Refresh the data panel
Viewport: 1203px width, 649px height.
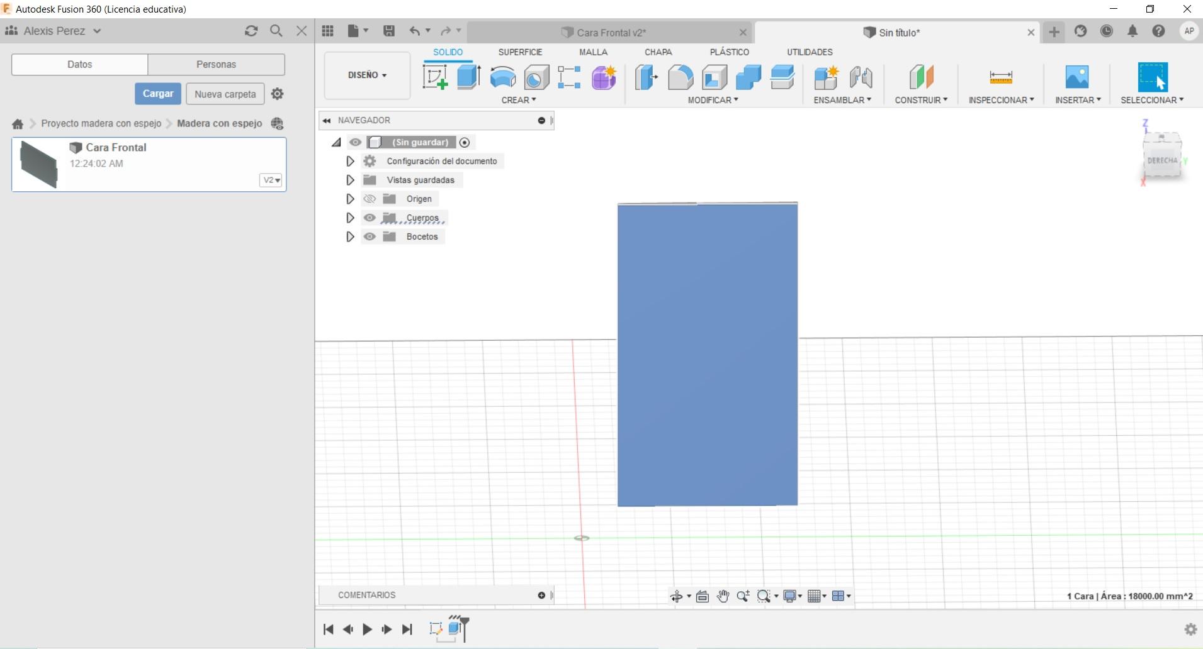251,31
